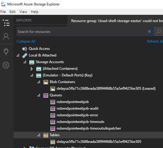
Task: Click icon beside nsbendpointwebjob-timeouts queue
Action: pos(53,122)
